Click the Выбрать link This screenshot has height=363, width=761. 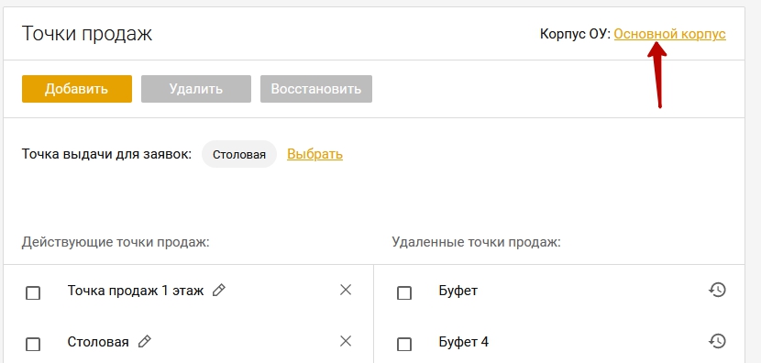click(315, 154)
